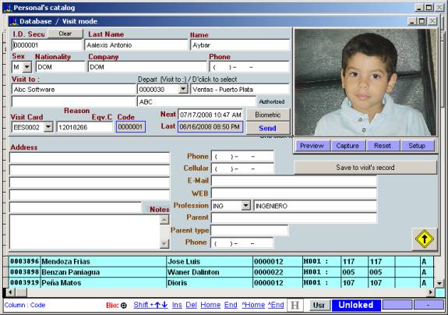Click the Biometric button

(x=268, y=115)
